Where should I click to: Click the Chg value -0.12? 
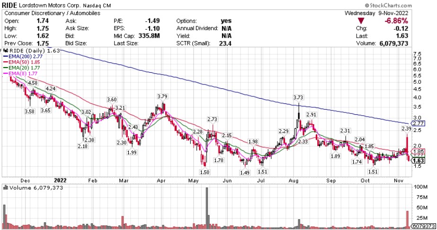[x=401, y=28]
